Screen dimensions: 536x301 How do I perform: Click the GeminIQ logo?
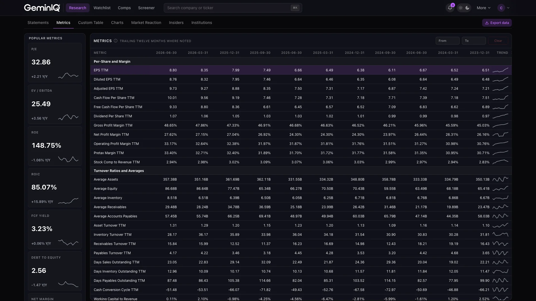click(x=42, y=8)
